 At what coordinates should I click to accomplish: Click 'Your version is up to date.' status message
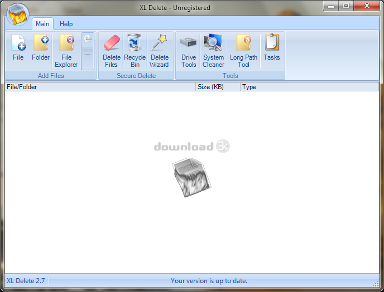pyautogui.click(x=209, y=281)
